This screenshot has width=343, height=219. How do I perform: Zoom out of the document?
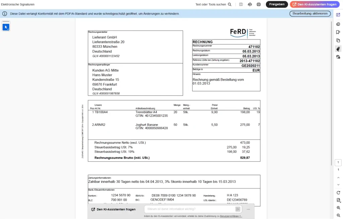tap(338, 215)
